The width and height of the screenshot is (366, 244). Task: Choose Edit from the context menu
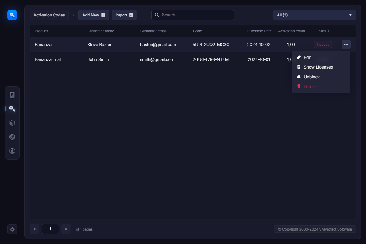point(307,57)
